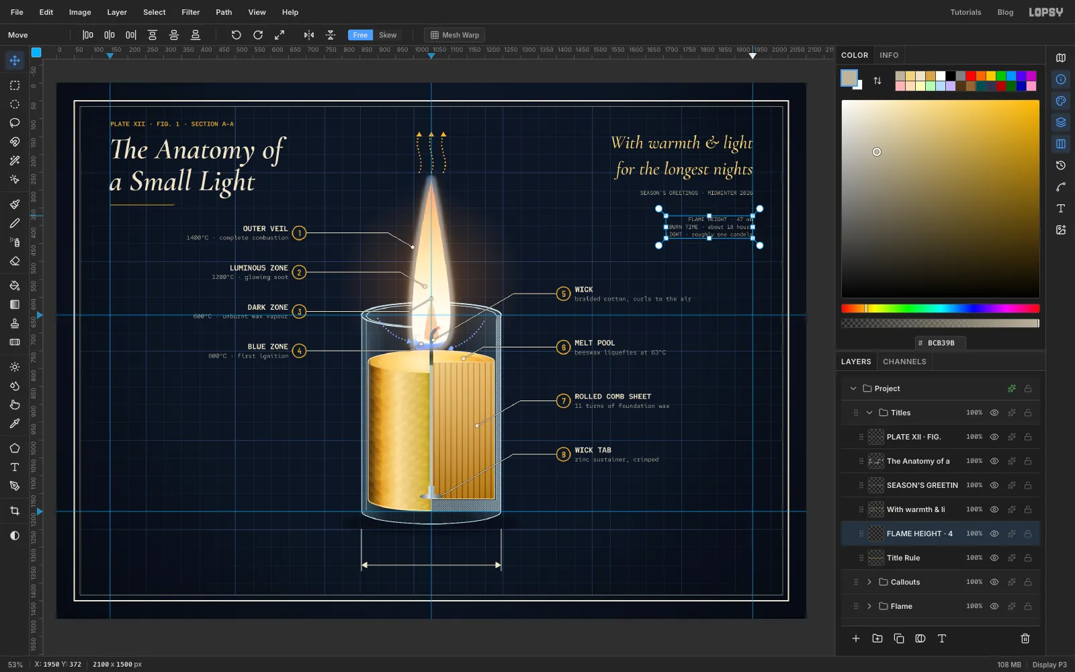Open the Filter menu
The image size is (1075, 672).
(191, 12)
